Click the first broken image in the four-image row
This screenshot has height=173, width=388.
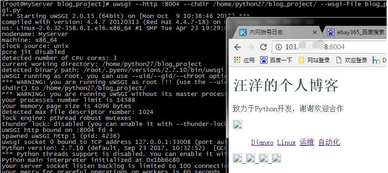238,158
